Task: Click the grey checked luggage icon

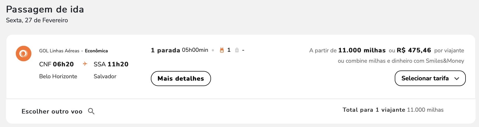Action: 237,50
